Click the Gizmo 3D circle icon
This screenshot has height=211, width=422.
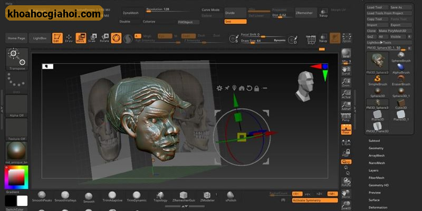click(x=116, y=38)
